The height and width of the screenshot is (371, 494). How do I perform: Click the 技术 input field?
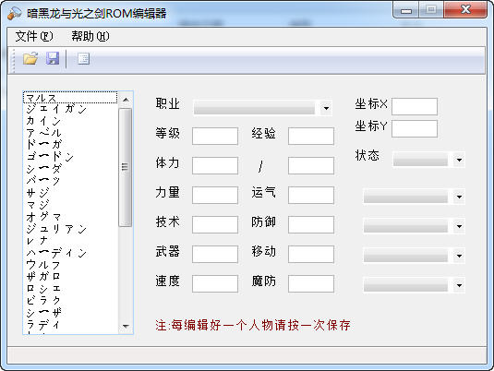click(215, 224)
